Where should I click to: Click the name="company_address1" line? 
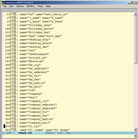pos(31,105)
